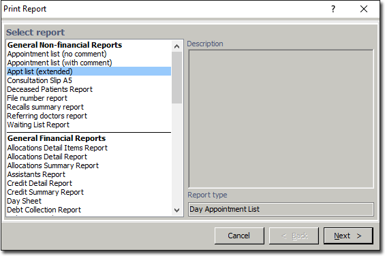Pick the Deceased Patients Report
Screen dimensions: 385x256
point(50,89)
